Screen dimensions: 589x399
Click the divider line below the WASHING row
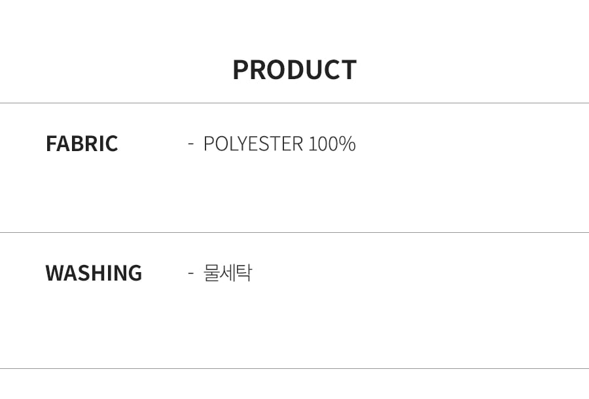click(294, 369)
